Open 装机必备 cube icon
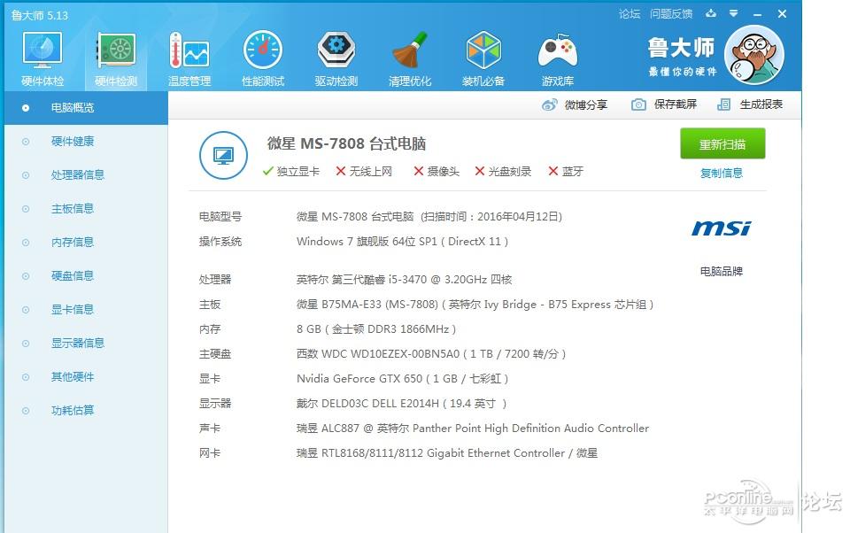 483,50
